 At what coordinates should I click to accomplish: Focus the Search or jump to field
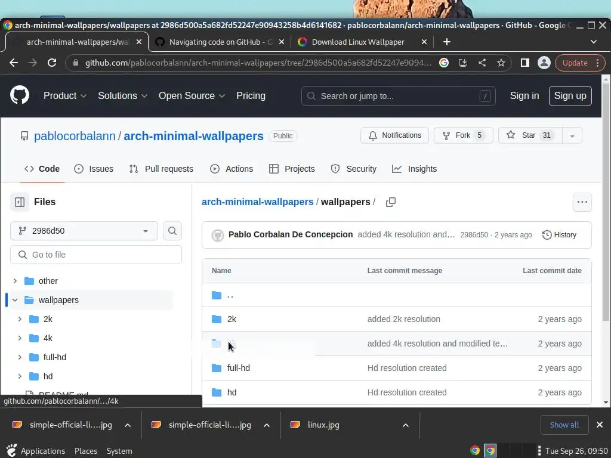398,96
